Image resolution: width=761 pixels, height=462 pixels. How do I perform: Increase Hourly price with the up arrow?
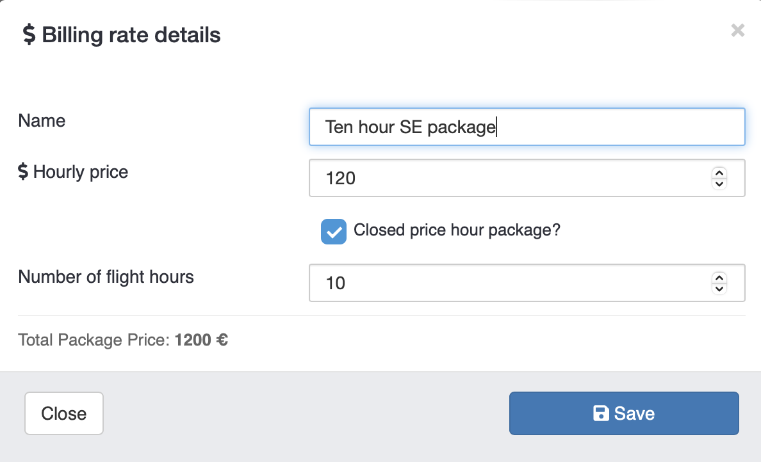click(719, 173)
